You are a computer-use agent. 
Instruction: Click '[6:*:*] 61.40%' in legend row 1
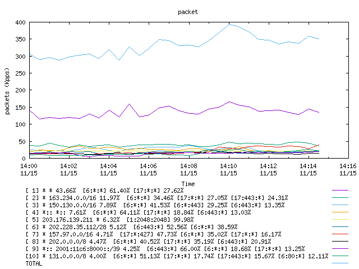tap(106, 191)
